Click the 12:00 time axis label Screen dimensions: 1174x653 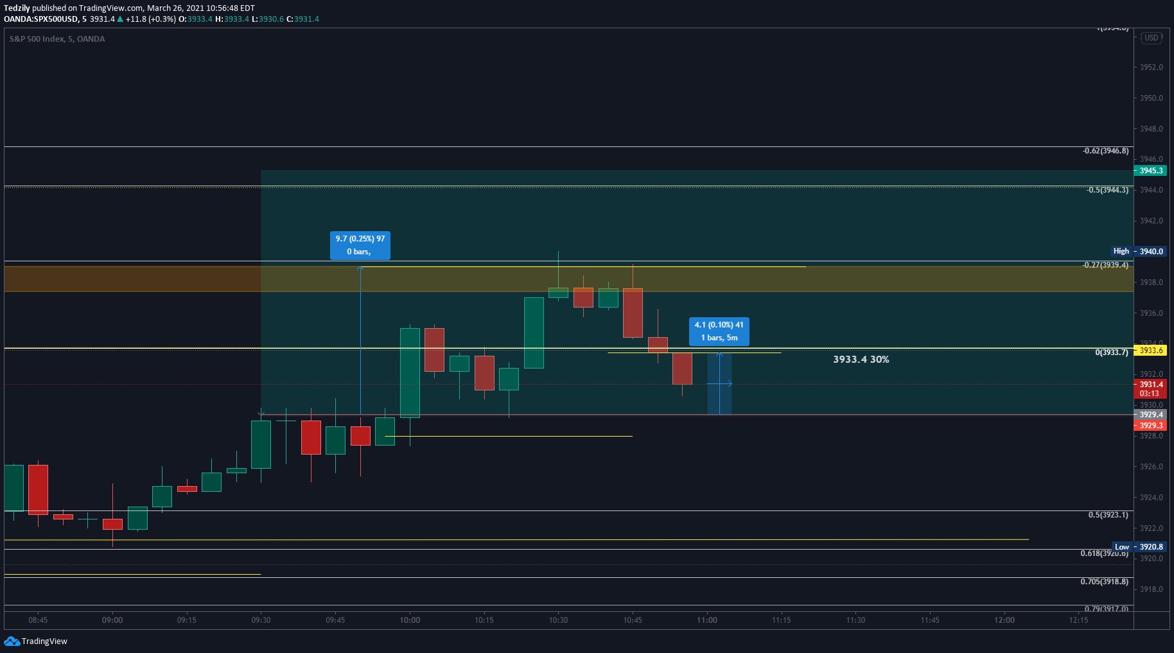(x=1004, y=620)
